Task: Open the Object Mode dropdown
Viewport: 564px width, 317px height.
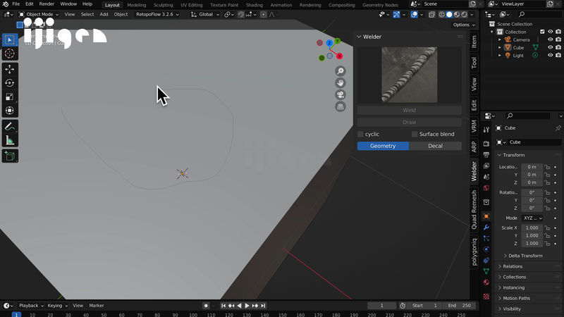Action: 39,14
